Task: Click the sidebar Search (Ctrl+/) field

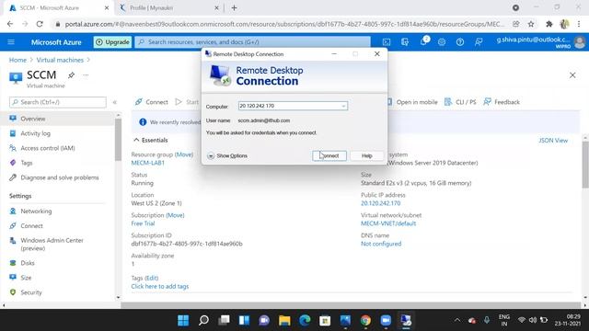Action: pos(58,102)
